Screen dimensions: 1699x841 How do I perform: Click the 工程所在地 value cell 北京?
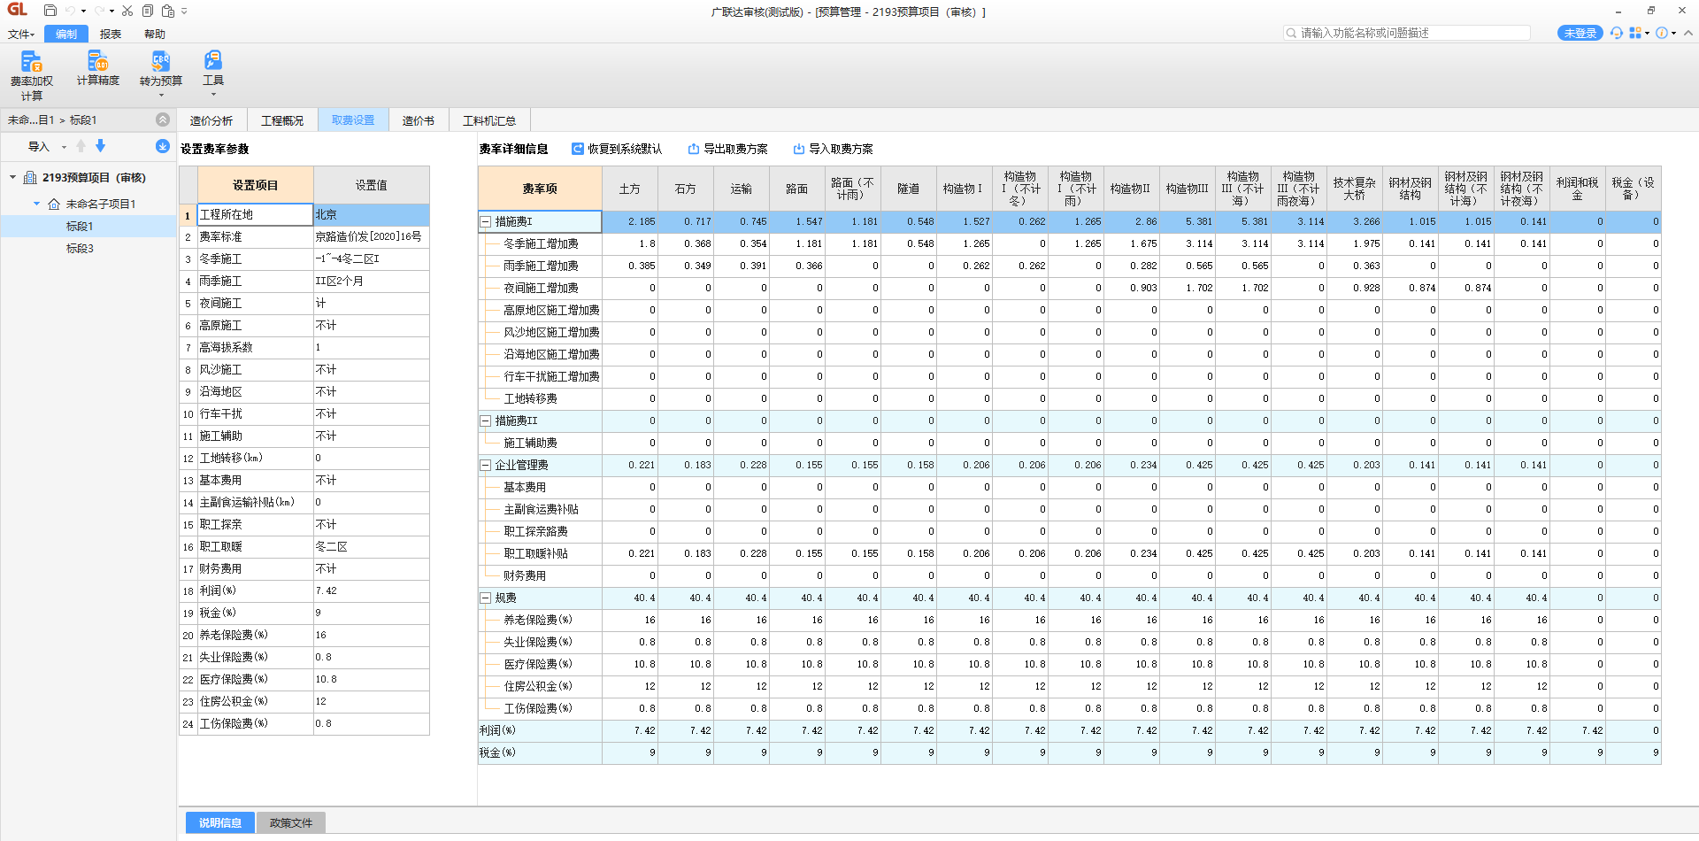click(372, 214)
